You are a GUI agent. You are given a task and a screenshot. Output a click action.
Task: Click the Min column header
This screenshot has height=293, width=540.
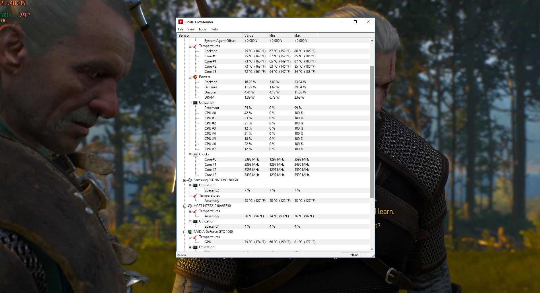tap(280, 36)
